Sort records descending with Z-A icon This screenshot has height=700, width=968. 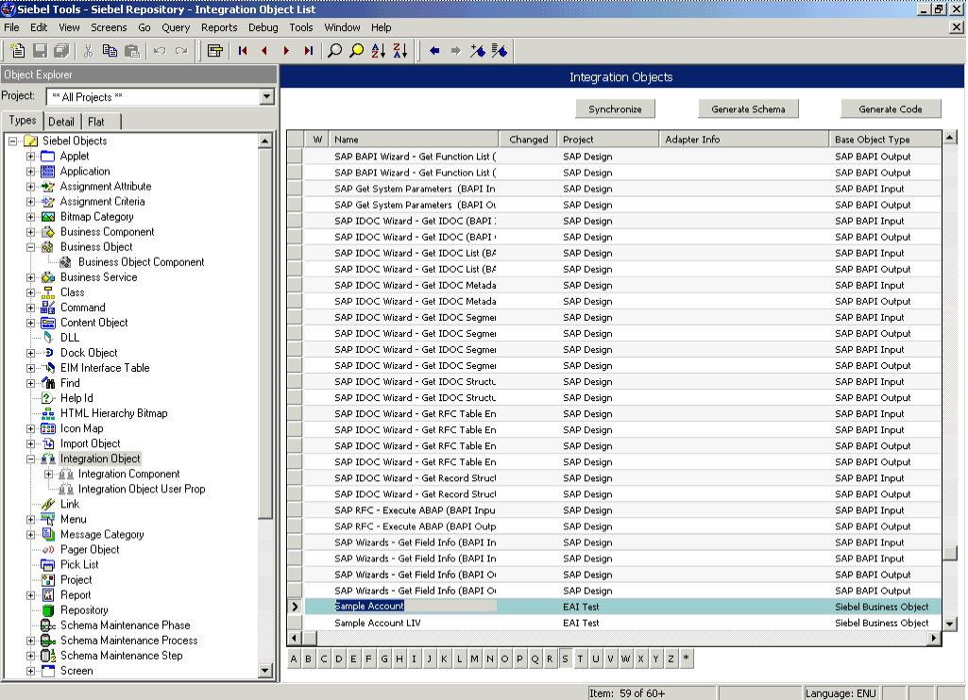coord(400,51)
